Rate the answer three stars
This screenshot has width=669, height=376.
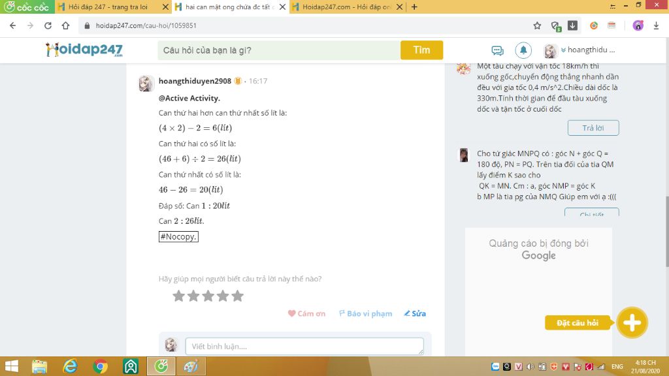208,296
